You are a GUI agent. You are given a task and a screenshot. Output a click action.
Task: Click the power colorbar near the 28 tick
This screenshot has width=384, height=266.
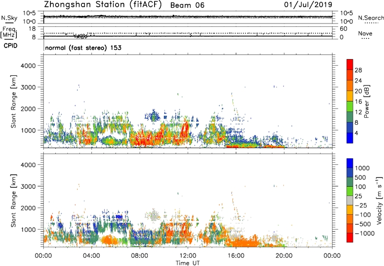(350, 70)
